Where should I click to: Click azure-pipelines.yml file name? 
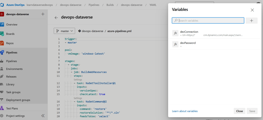coord(119,31)
